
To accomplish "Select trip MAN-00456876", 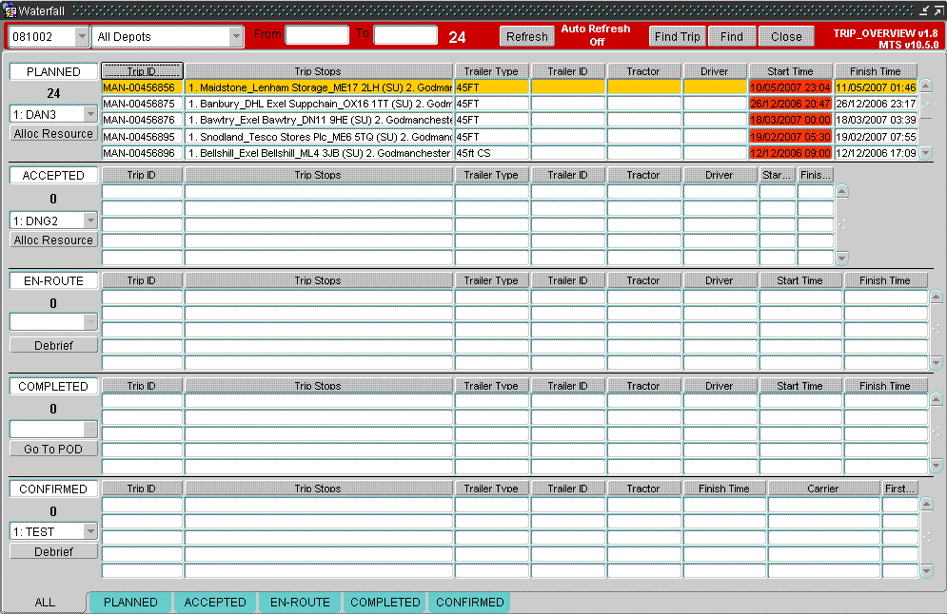I will coord(142,120).
